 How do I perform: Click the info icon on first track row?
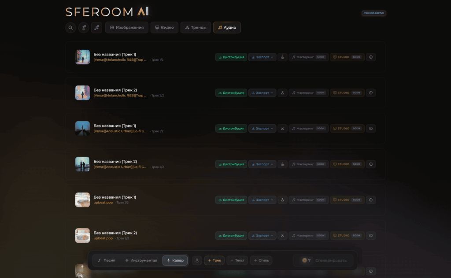371,57
